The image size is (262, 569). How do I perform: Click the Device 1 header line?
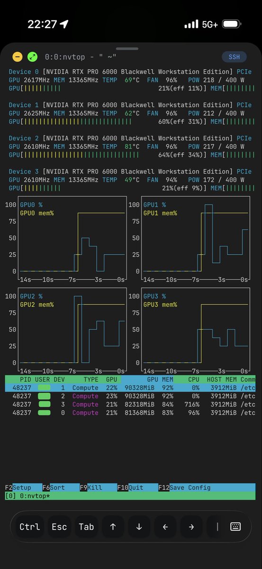point(130,105)
